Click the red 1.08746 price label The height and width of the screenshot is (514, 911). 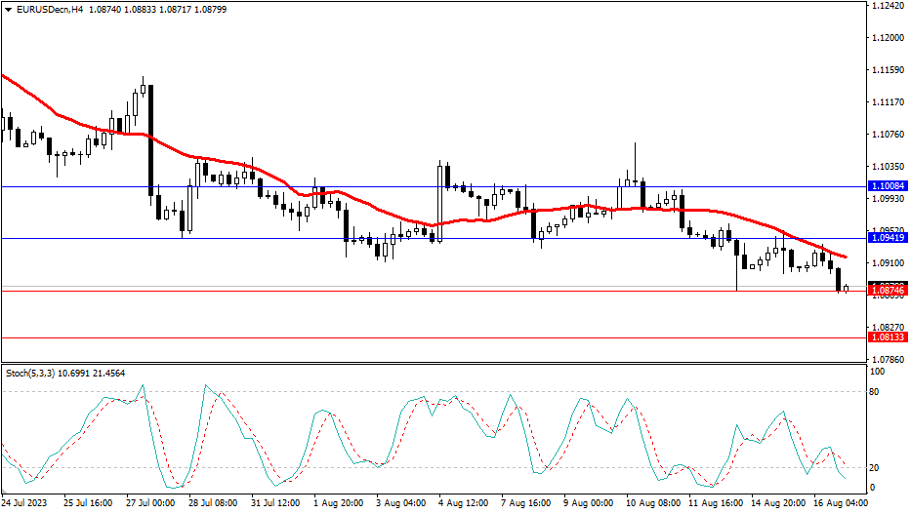pos(887,291)
